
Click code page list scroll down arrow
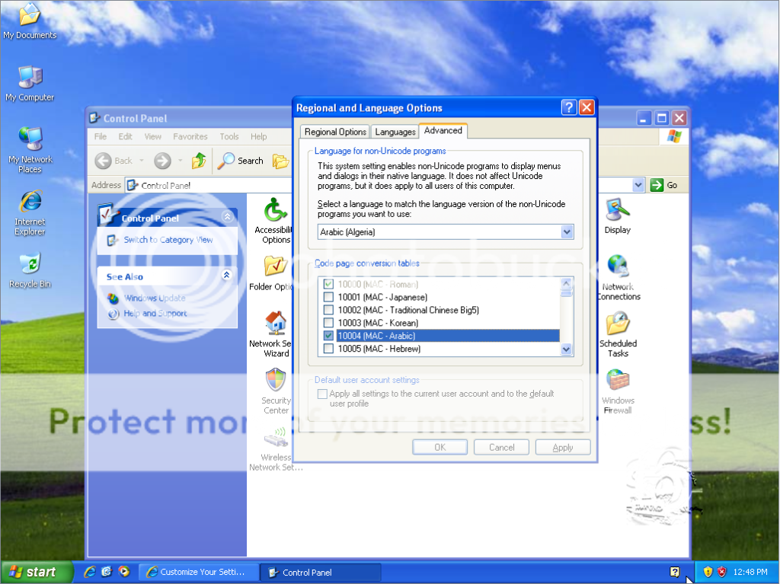[x=566, y=349]
